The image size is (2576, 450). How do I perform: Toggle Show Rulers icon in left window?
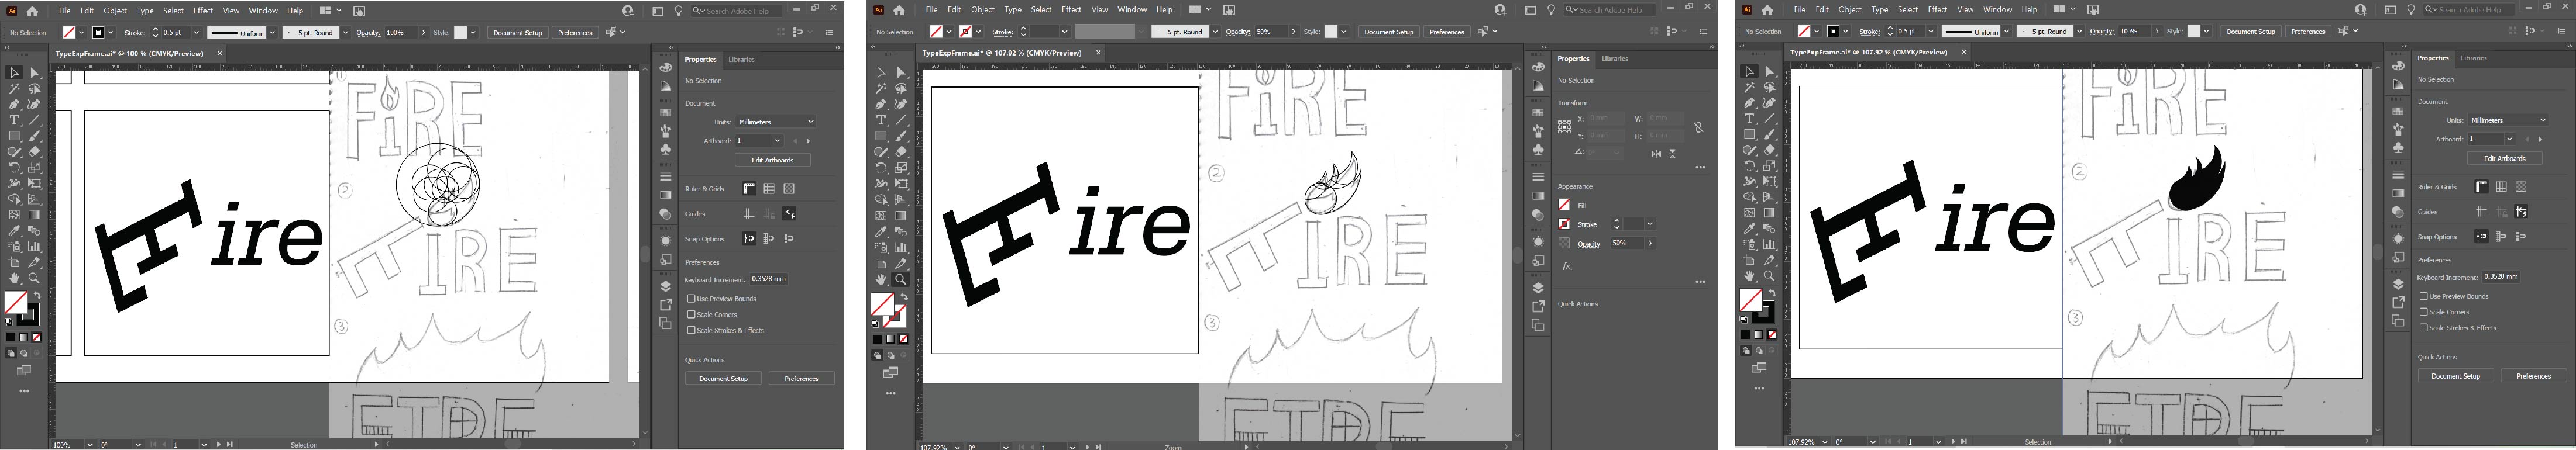coord(749,188)
